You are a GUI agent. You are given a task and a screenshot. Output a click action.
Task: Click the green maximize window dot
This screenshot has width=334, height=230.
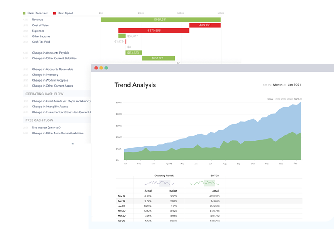point(106,68)
